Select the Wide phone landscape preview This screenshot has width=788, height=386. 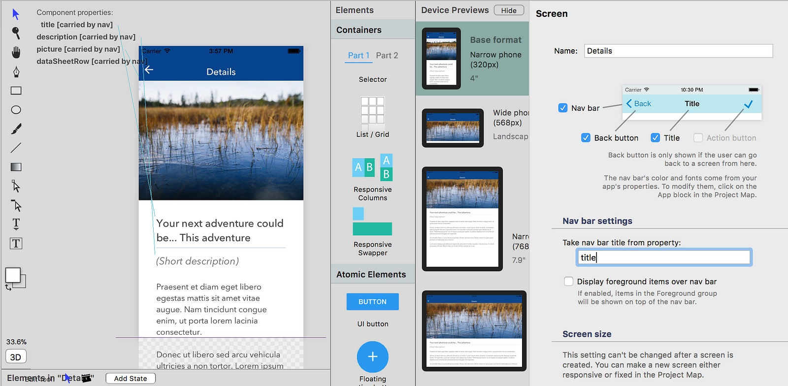pos(453,128)
